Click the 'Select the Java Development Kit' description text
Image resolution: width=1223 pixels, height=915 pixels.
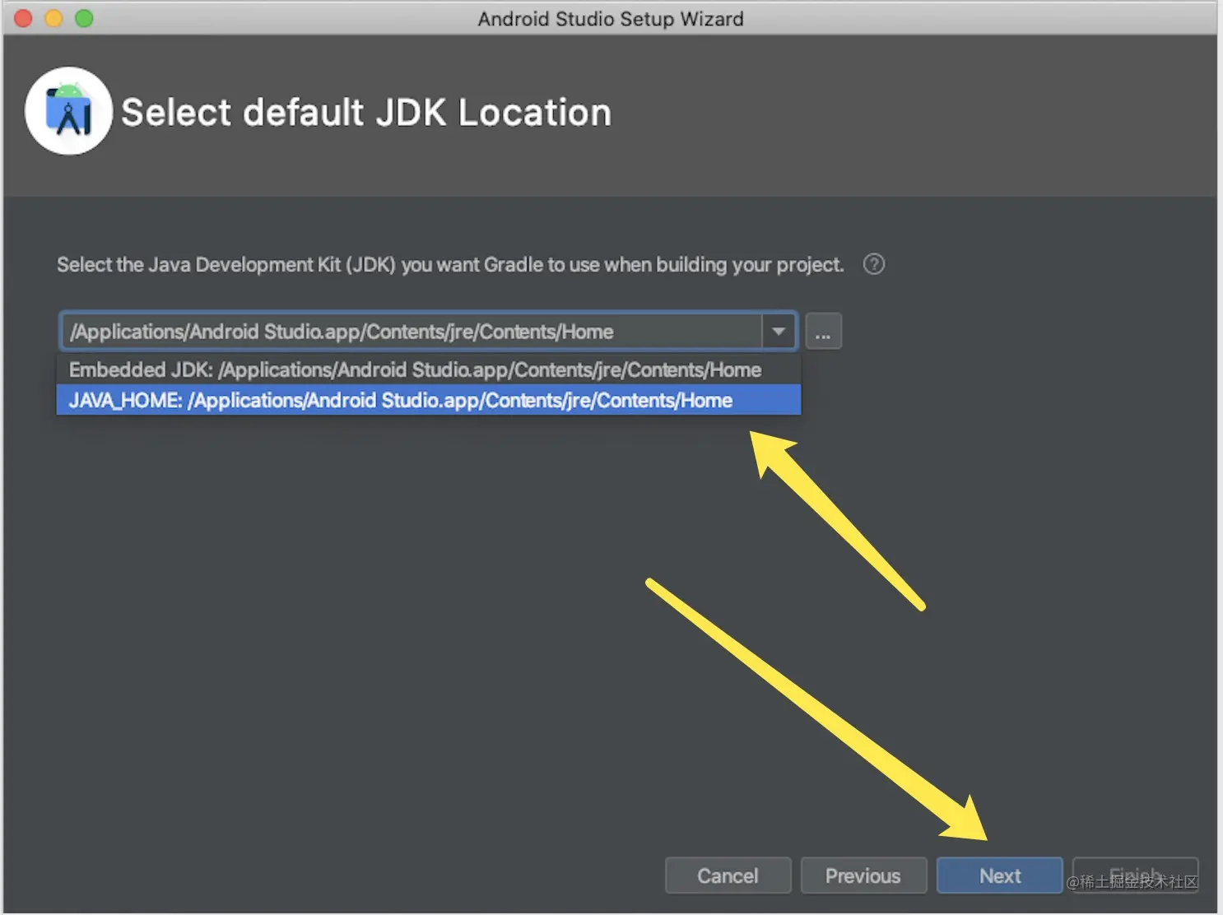pyautogui.click(x=450, y=265)
